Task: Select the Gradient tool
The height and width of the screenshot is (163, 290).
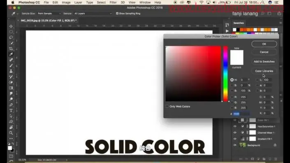Action: 11,88
